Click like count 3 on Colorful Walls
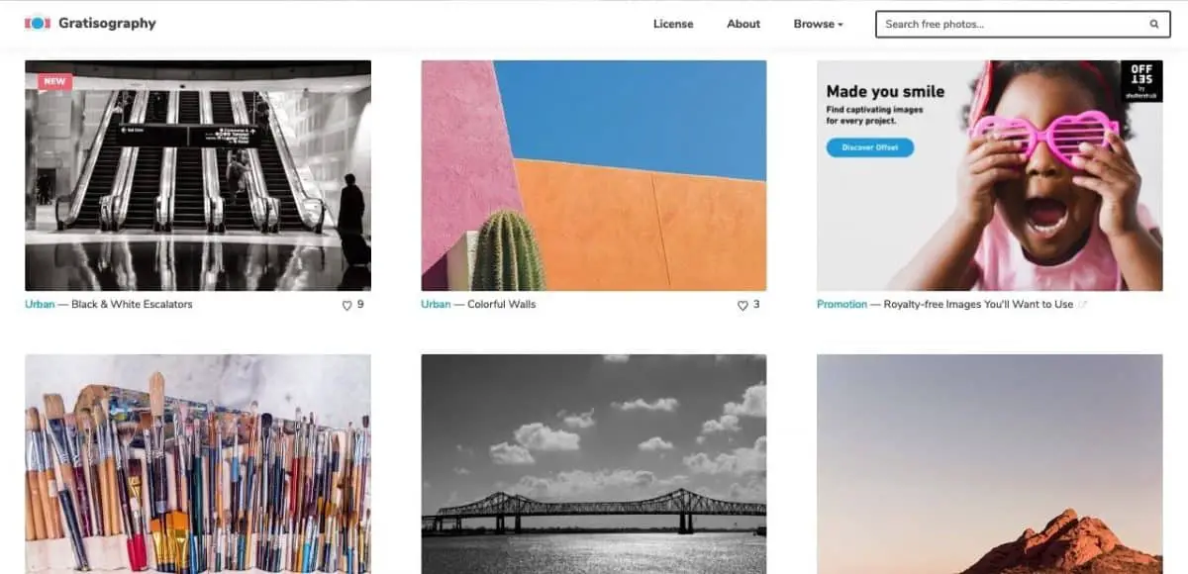Screen dimensions: 1188x574 (x=756, y=305)
